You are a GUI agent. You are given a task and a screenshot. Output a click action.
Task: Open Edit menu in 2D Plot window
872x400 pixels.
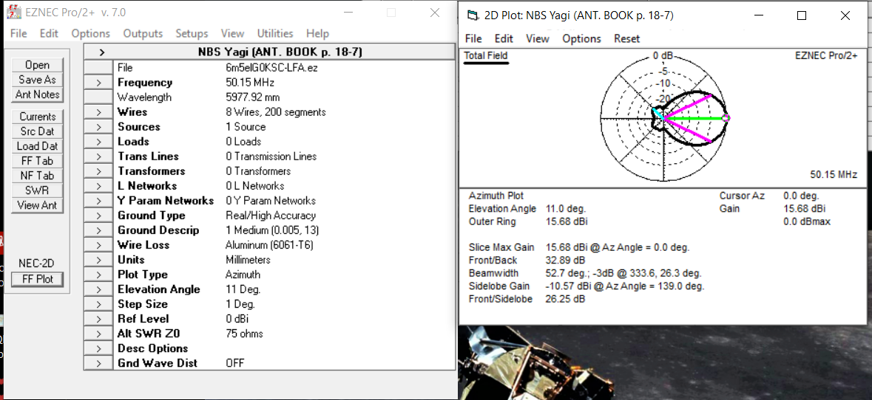504,39
